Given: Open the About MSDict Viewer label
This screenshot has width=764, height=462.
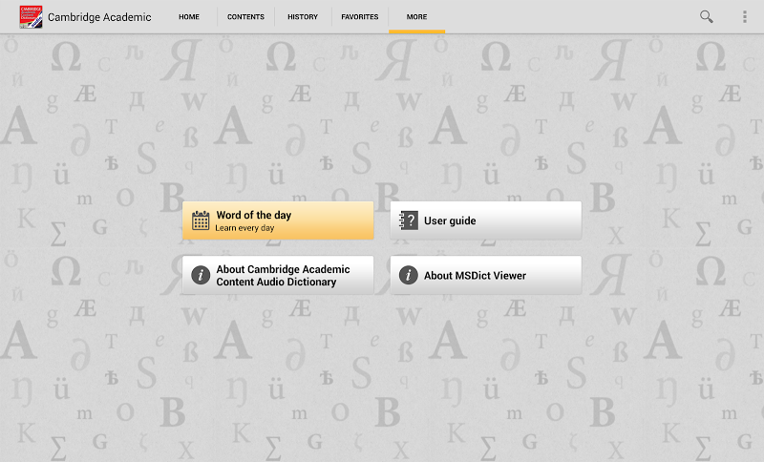Looking at the screenshot, I should 475,275.
